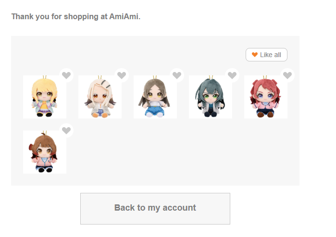Viewport: 336px width, 237px height.
Task: Open the second-row plush with pink jacket
Action: point(45,152)
